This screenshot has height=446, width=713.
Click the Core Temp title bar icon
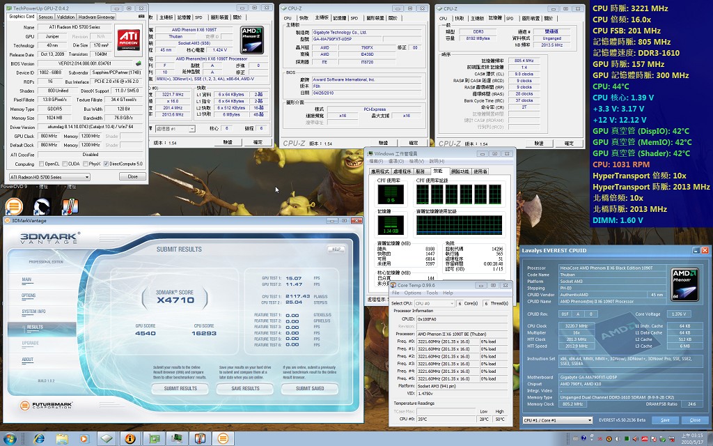(x=393, y=285)
